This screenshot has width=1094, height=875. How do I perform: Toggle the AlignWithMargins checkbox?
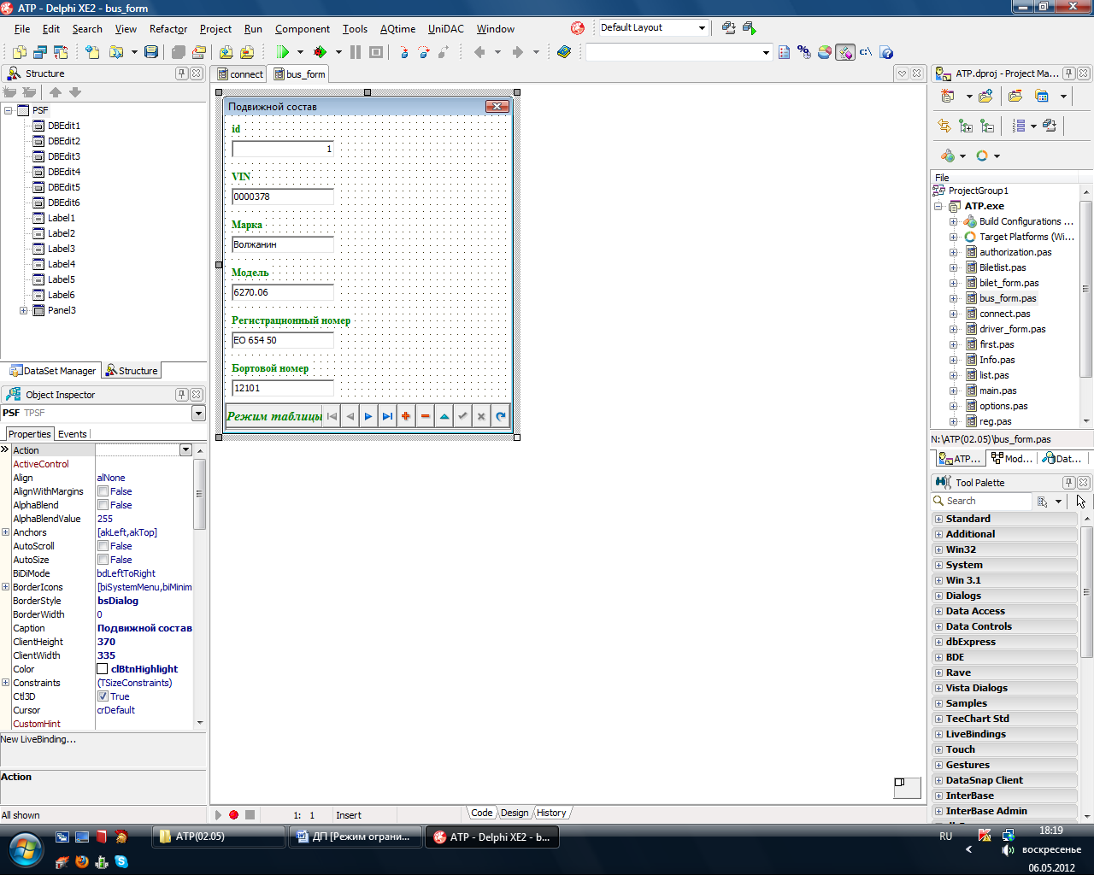[103, 491]
